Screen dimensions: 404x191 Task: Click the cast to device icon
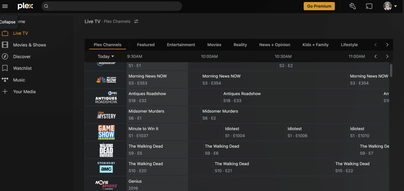369,6
